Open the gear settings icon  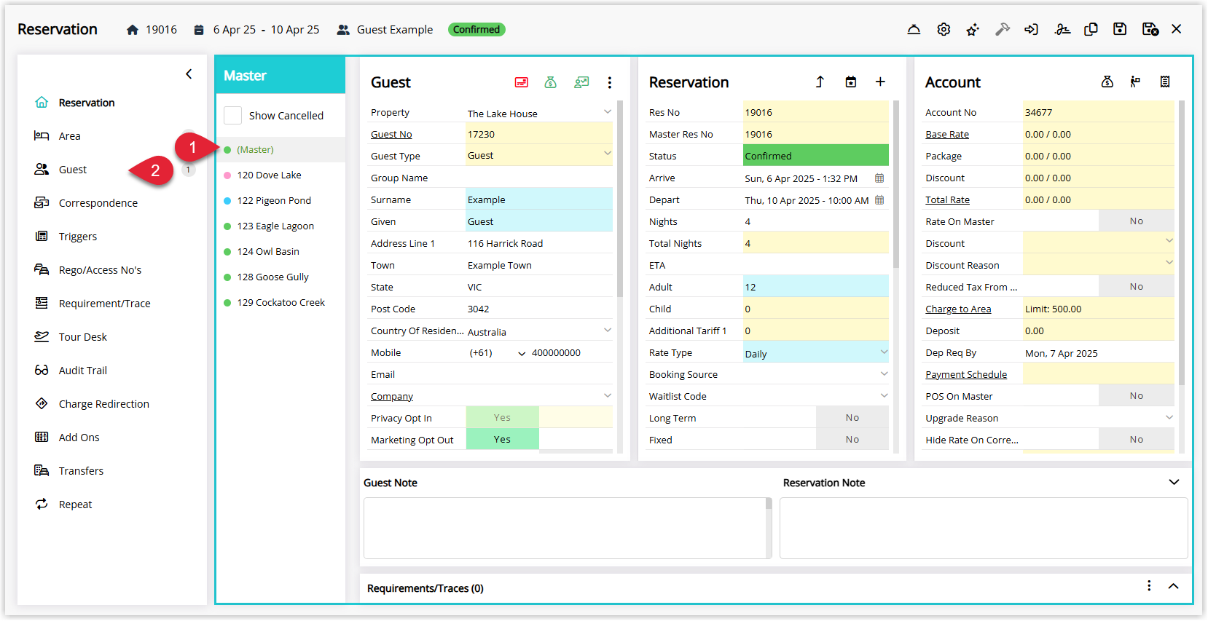tap(944, 29)
